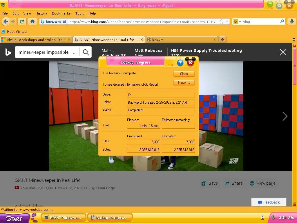
Task: Click the Estimated bytes value 2,385,612,816
Action: point(178,150)
